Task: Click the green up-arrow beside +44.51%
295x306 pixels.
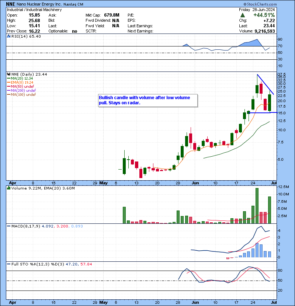Action: coord(243,15)
